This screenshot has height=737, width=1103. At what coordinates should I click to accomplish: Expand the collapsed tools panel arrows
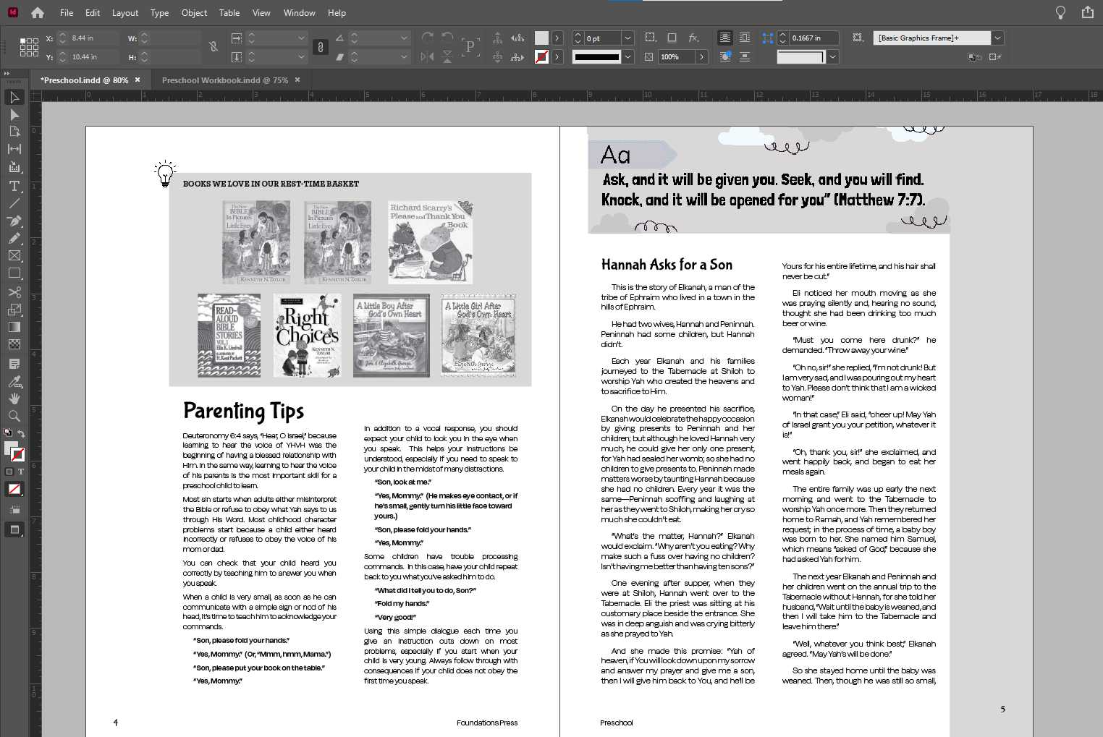(x=6, y=73)
